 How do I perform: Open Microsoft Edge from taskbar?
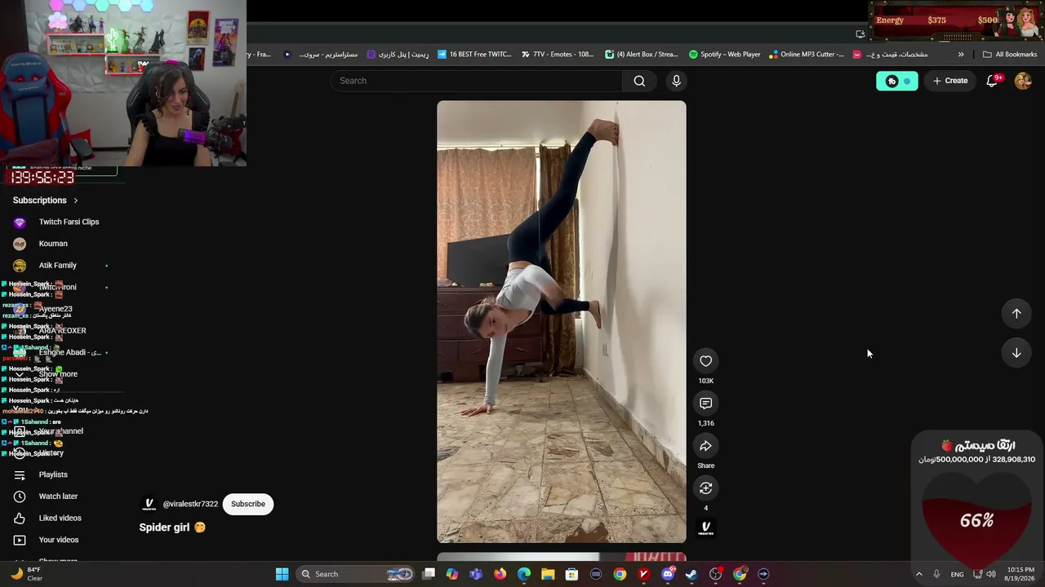(x=524, y=574)
